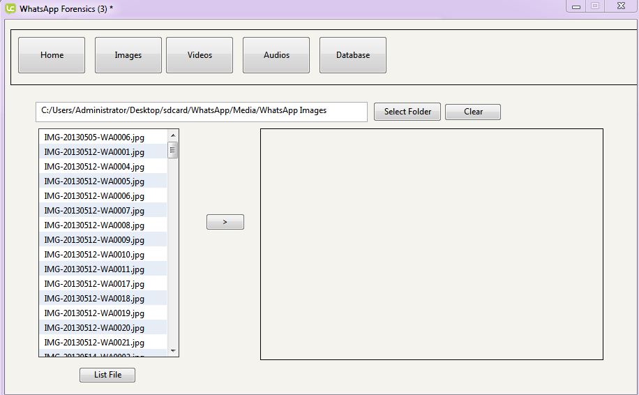The image size is (639, 395).
Task: Click the WhatsApp Forensics app icon
Action: 10,8
